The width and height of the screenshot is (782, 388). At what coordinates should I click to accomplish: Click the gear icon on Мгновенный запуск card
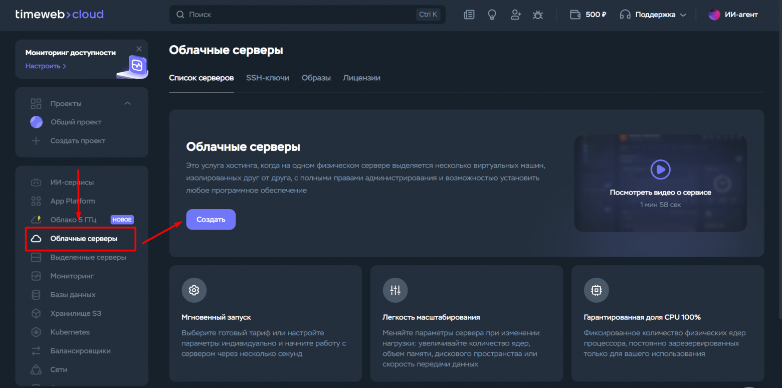(194, 290)
